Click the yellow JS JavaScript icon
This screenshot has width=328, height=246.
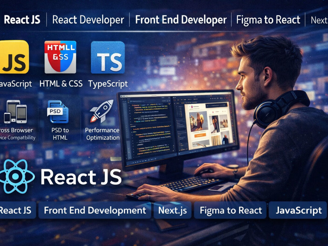click(14, 57)
